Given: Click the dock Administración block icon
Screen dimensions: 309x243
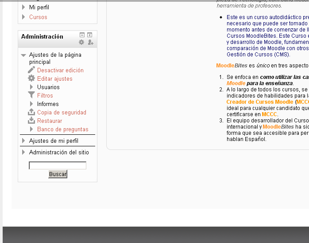Looking at the screenshot, I should (89, 35).
